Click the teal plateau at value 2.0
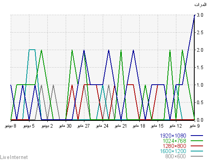207x161 pixels. (32, 50)
